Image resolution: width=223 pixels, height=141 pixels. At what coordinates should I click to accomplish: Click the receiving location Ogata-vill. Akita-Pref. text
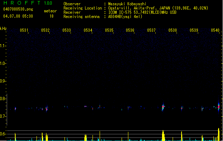coord(133,8)
